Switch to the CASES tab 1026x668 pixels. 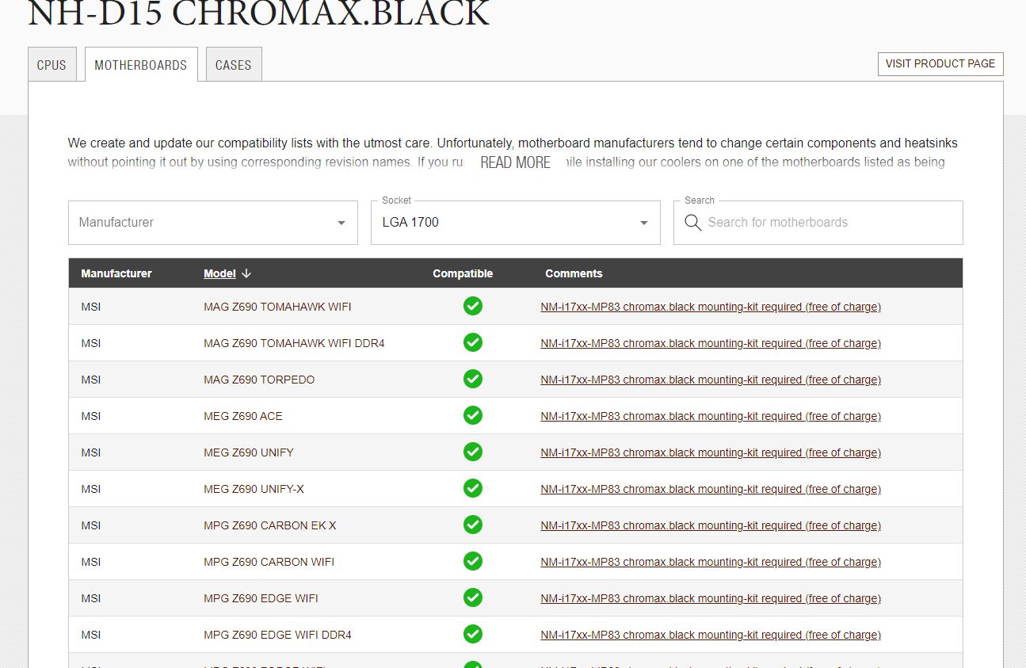[234, 65]
